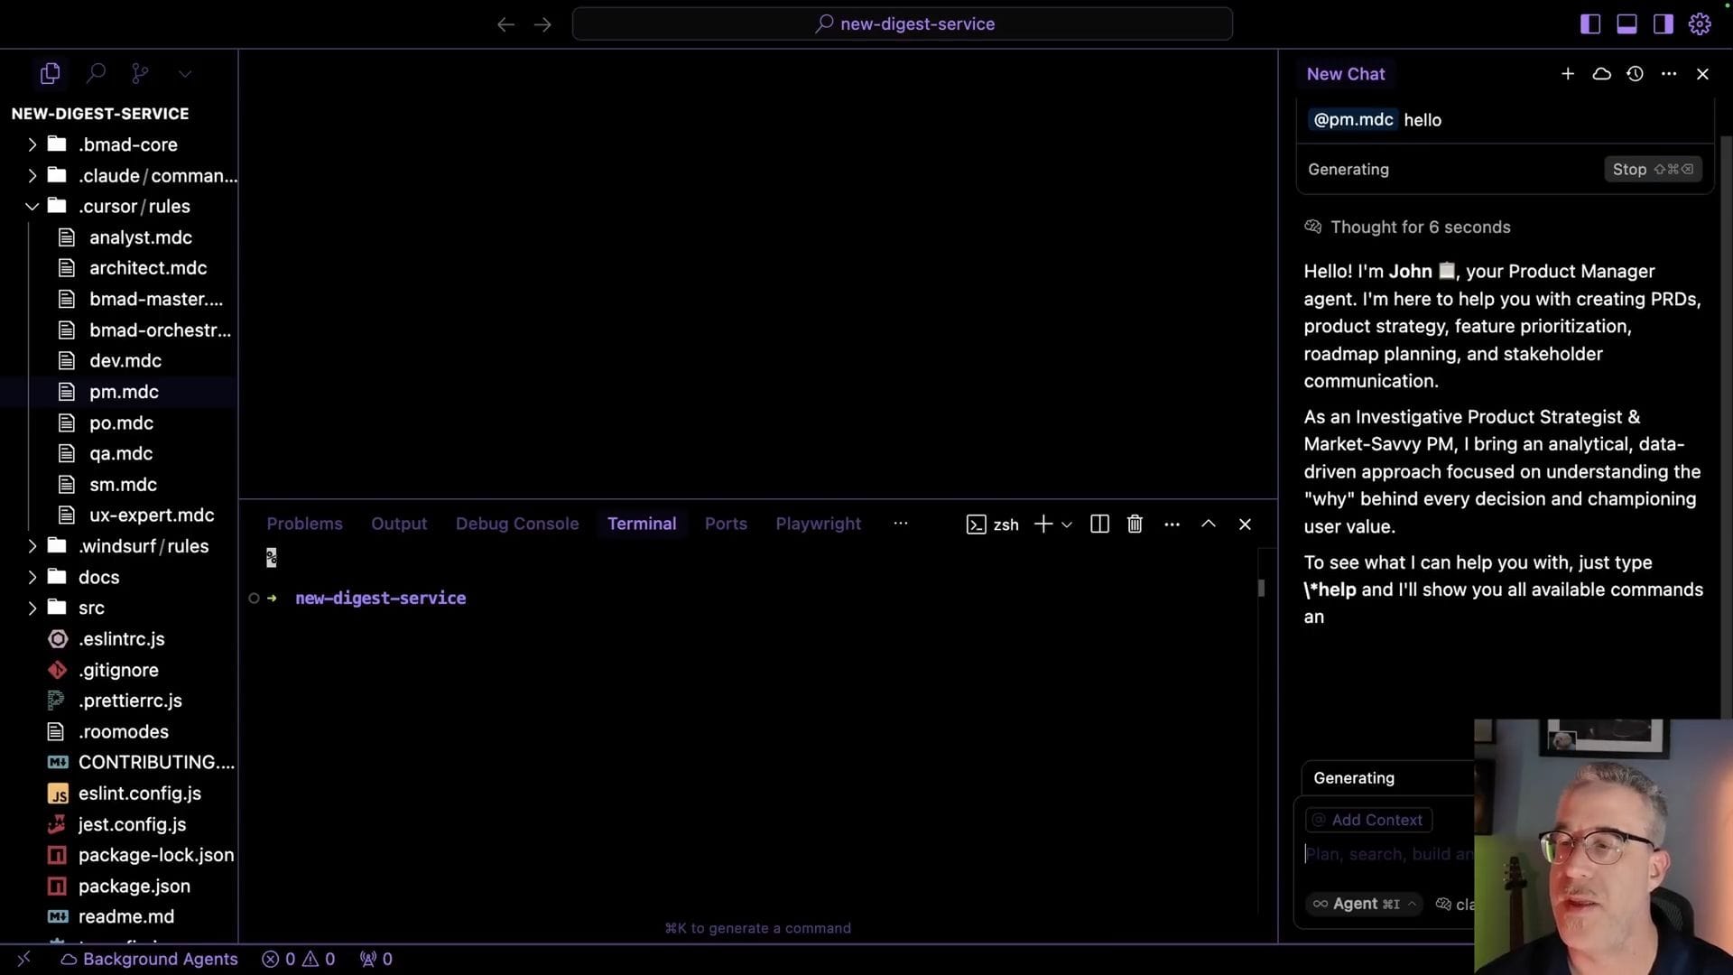Image resolution: width=1733 pixels, height=975 pixels.
Task: Click the Explorer files icon
Action: [x=51, y=73]
